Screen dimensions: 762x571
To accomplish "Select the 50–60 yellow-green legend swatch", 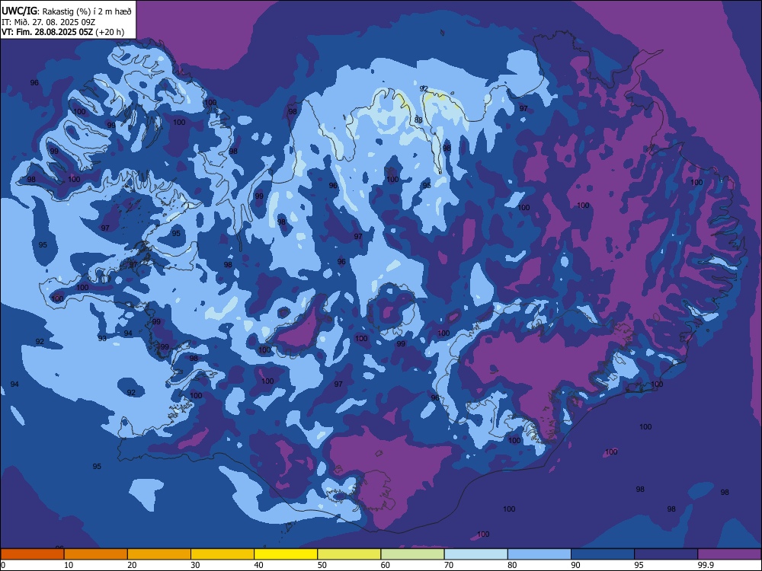I will pos(349,554).
